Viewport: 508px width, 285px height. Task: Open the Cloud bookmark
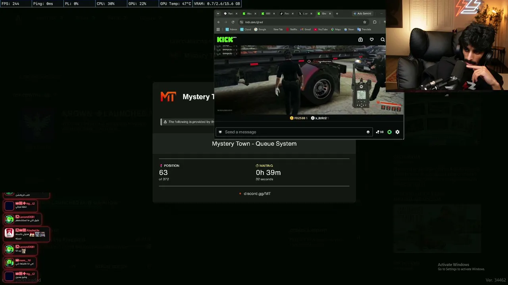tap(246, 29)
